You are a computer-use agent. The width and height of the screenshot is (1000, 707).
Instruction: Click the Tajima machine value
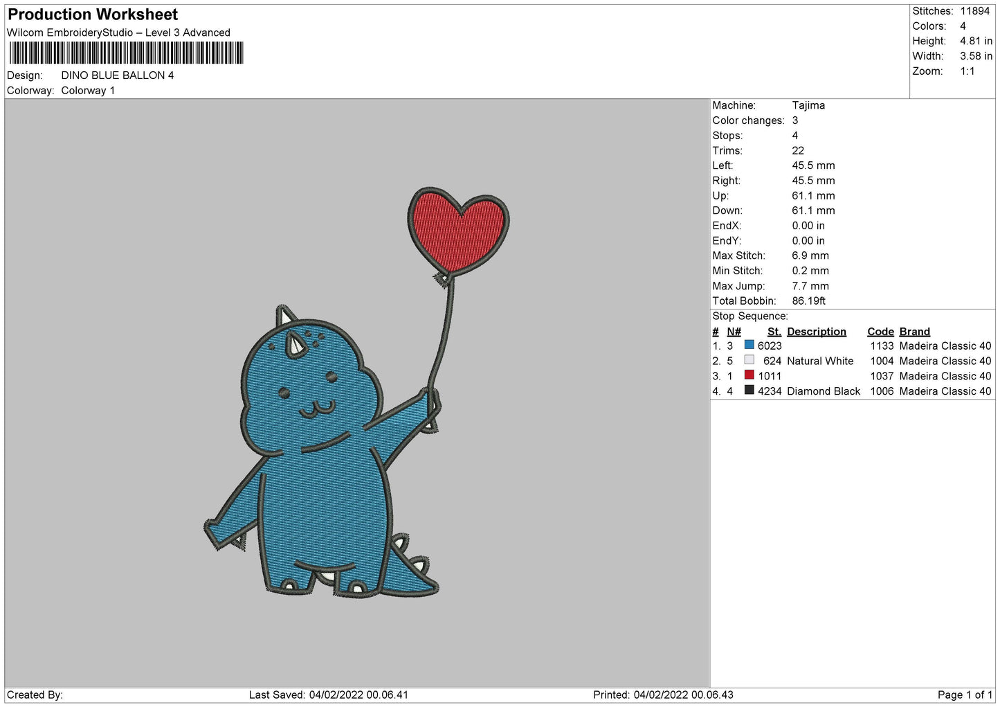pyautogui.click(x=808, y=105)
